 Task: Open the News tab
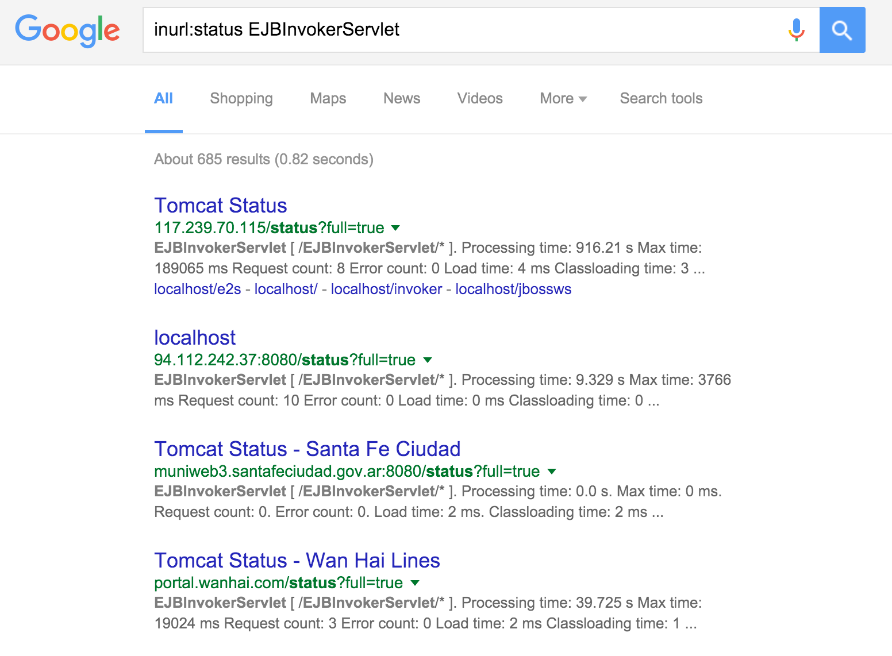[x=401, y=98]
